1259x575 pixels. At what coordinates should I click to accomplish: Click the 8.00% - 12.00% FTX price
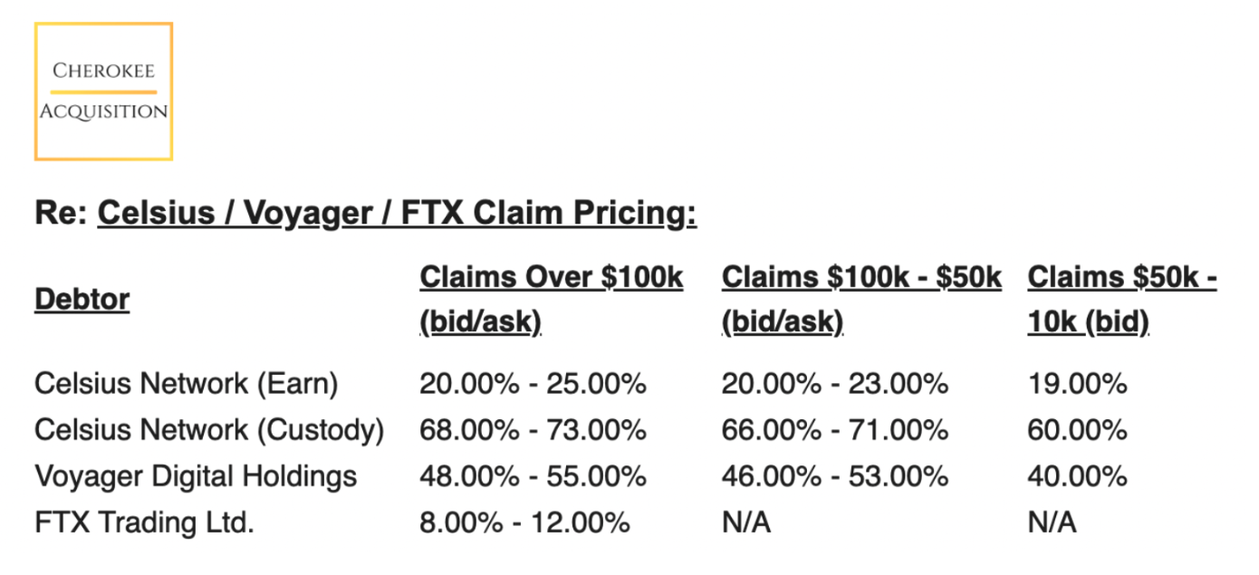524,522
